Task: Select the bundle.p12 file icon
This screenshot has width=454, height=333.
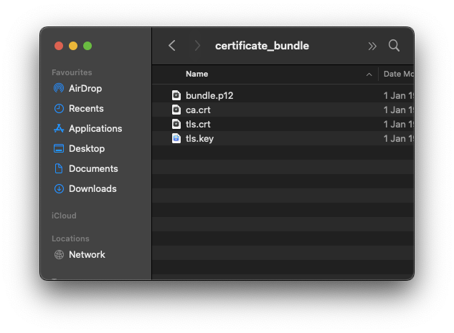Action: (x=176, y=95)
